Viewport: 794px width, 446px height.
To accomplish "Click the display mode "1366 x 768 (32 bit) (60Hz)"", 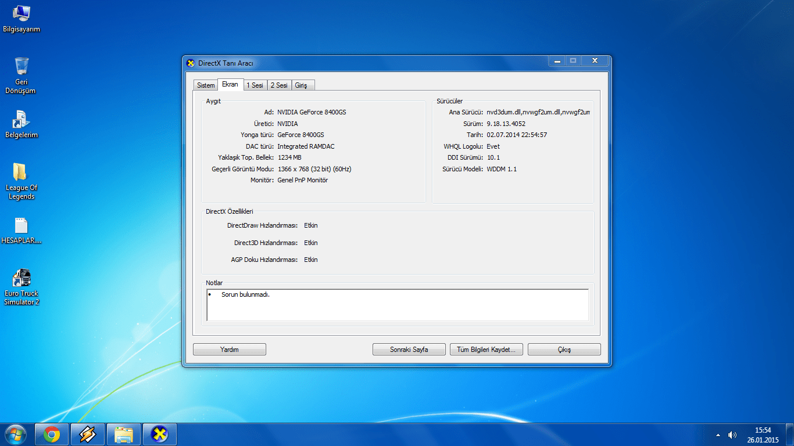I will pos(314,169).
